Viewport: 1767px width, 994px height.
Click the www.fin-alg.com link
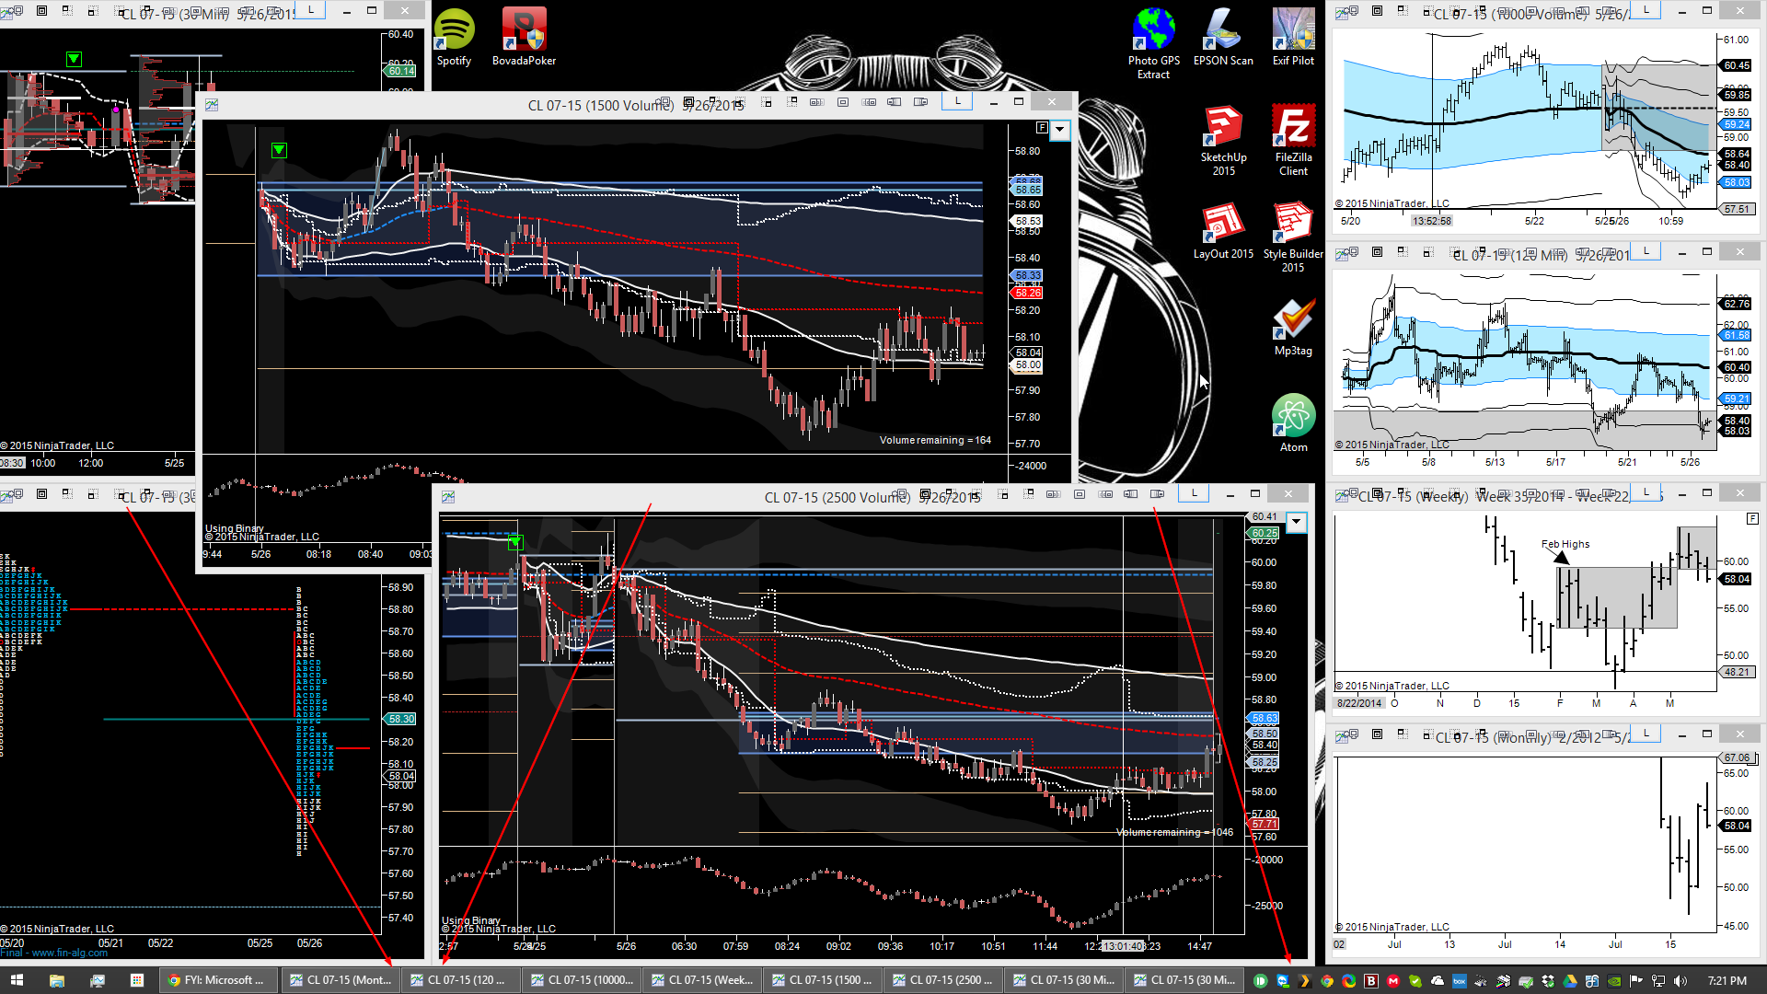pyautogui.click(x=69, y=954)
